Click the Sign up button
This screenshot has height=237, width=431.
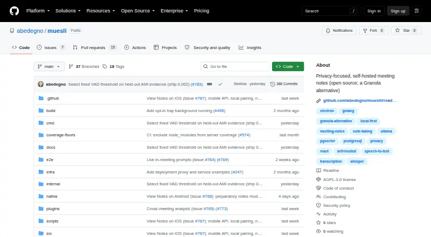(398, 11)
